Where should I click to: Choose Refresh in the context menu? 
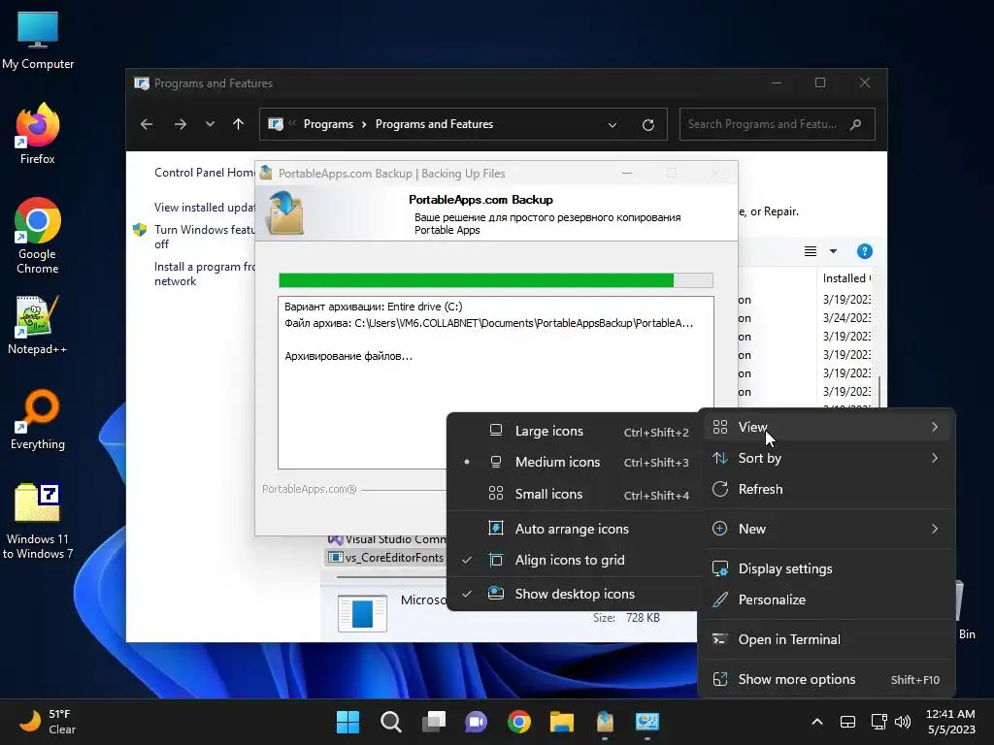pos(827,489)
